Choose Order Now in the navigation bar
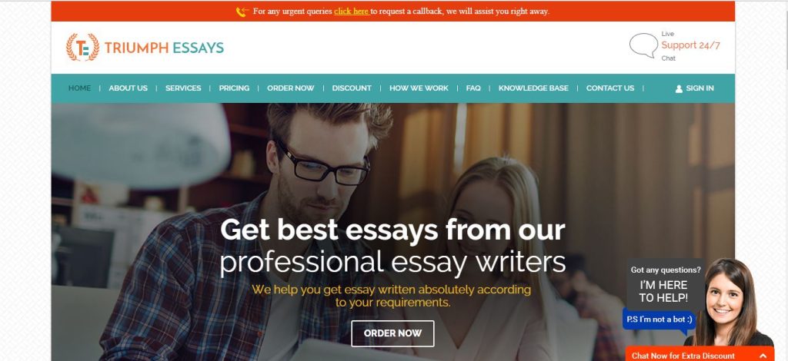Image resolution: width=788 pixels, height=361 pixels. coord(290,88)
